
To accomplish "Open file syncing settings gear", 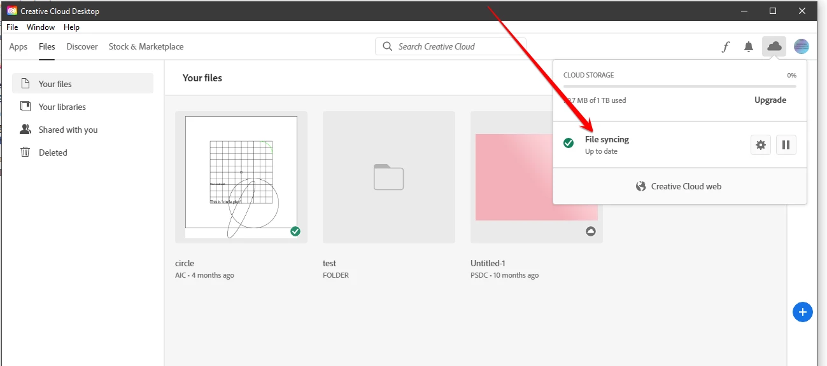I will tap(761, 145).
